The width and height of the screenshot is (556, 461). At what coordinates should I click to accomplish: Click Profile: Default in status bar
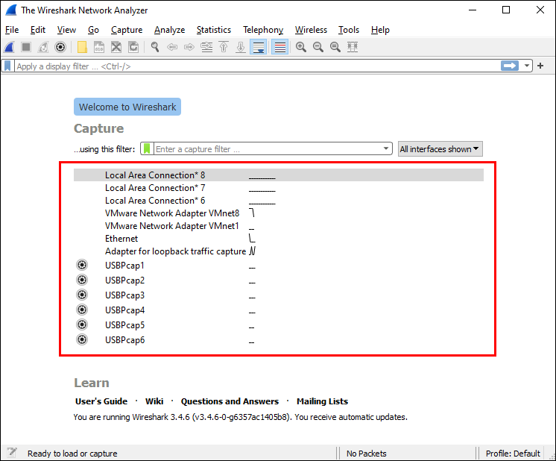point(513,454)
